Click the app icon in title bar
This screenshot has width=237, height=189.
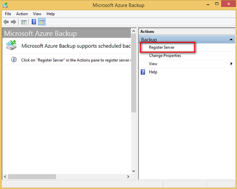pyautogui.click(x=5, y=5)
